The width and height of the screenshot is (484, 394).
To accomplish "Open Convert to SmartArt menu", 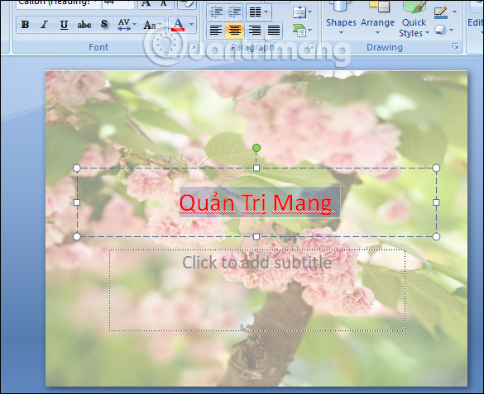I will click(302, 31).
